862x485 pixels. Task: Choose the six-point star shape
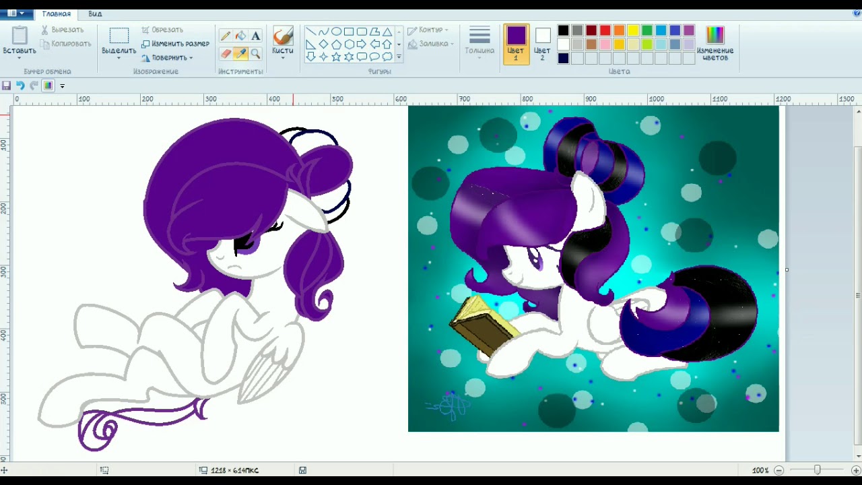[349, 57]
